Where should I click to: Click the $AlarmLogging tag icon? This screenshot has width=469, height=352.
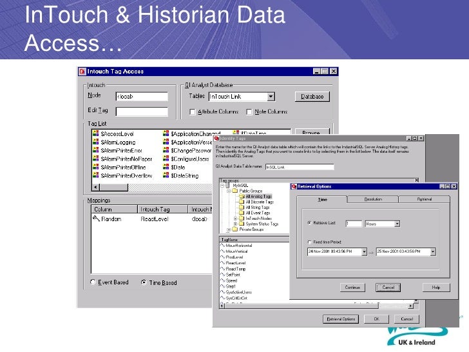point(96,142)
